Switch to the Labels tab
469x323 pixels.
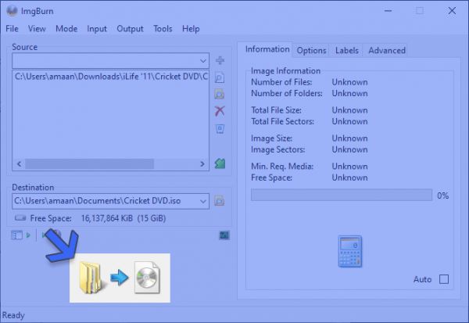(x=347, y=51)
